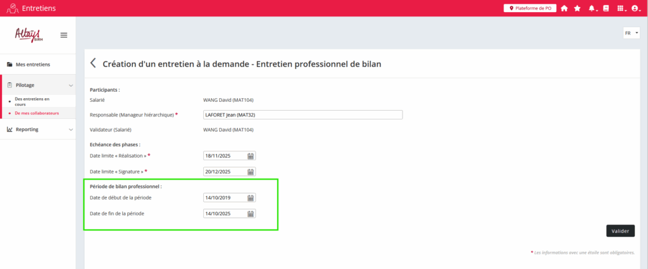Open calendar for Réalisation deadline
The width and height of the screenshot is (648, 269).
251,156
